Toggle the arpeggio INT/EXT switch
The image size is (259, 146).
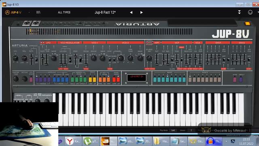click(36, 59)
